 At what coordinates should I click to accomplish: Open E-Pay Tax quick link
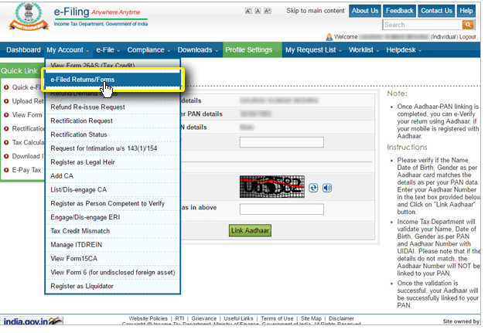pos(26,170)
